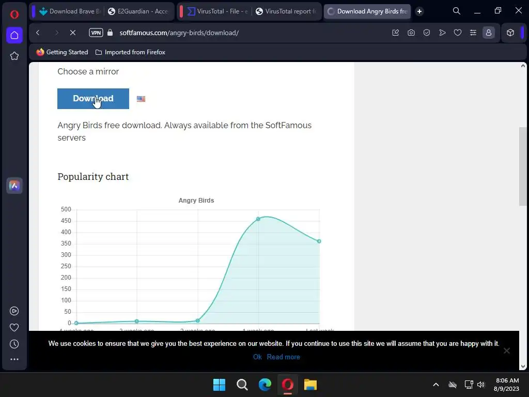Open the ad blocker shield icon
Screen dimensions: 529x397
pos(426,33)
